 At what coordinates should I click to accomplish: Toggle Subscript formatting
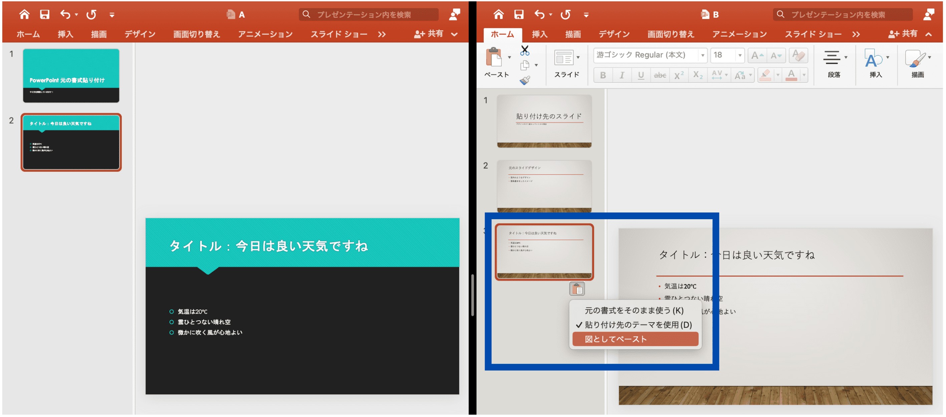pyautogui.click(x=698, y=75)
